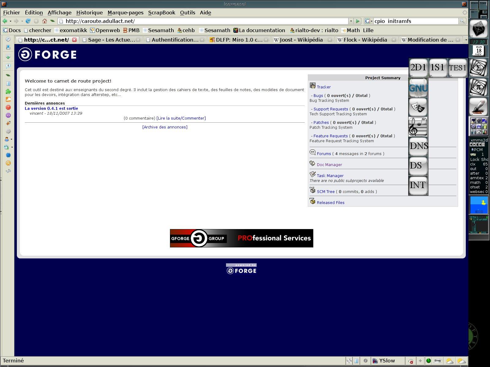Click the search field containing cpio initramfs

click(416, 21)
